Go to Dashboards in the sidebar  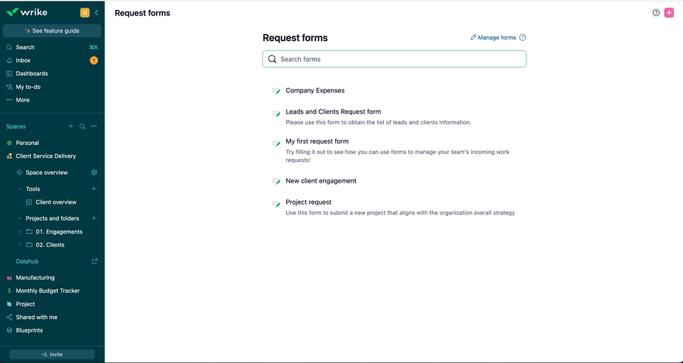[32, 74]
